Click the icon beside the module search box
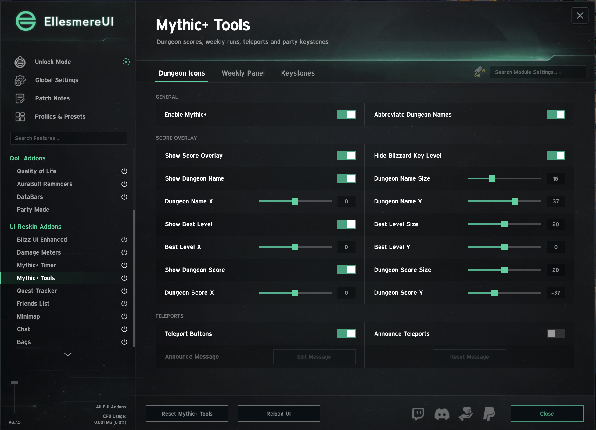596x430 pixels. 480,72
